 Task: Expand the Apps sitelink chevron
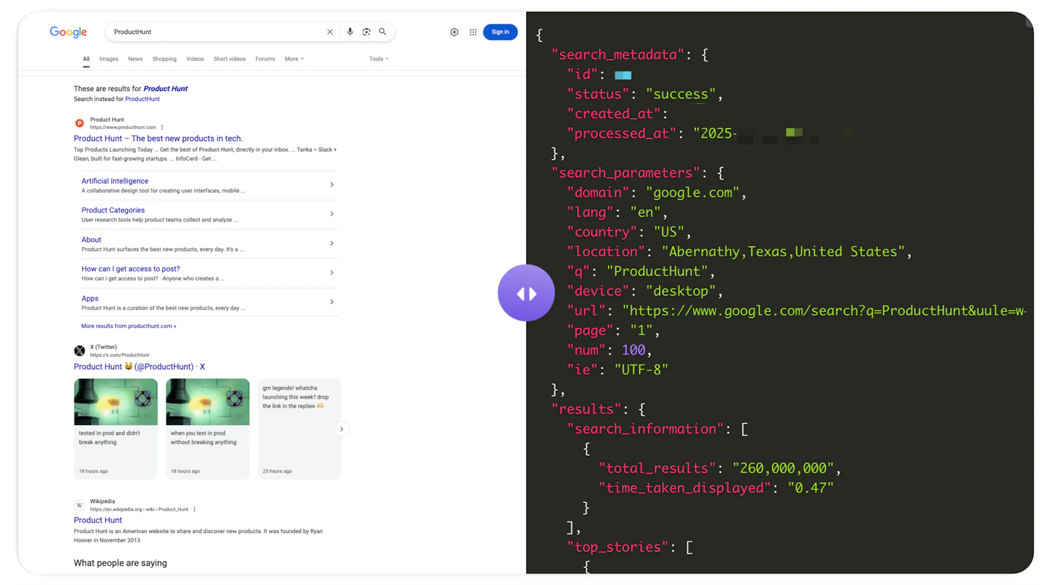(332, 302)
